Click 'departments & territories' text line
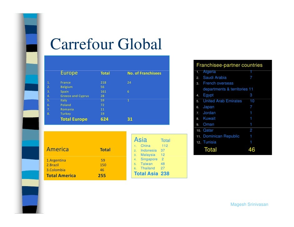Screen dimensions: 294x227 point(225,89)
